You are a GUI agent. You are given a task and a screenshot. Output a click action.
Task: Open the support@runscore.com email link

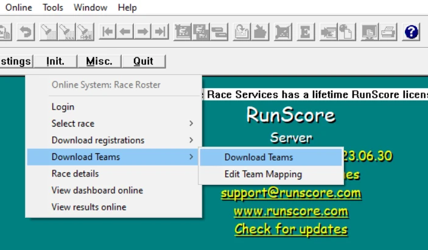click(x=291, y=193)
